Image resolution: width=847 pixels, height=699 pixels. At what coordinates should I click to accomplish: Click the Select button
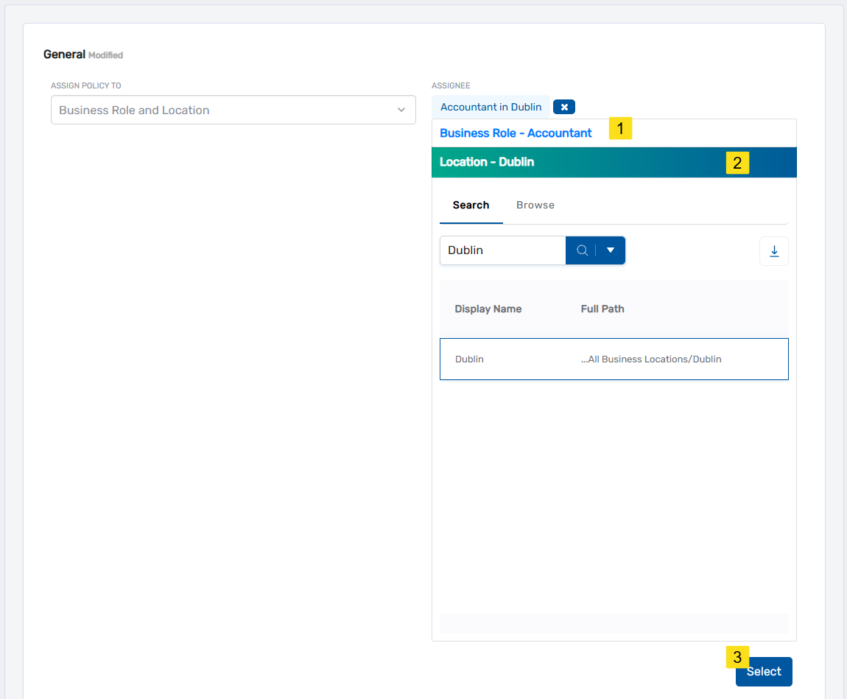tap(763, 671)
